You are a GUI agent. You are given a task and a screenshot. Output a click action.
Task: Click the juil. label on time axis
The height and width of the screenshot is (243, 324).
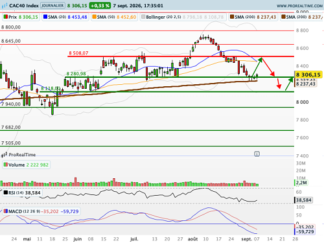click(134, 239)
